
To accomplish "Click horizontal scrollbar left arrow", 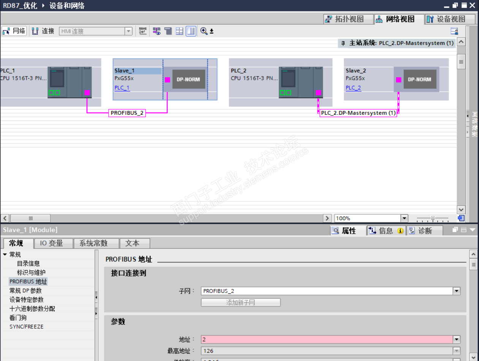I will 5,218.
